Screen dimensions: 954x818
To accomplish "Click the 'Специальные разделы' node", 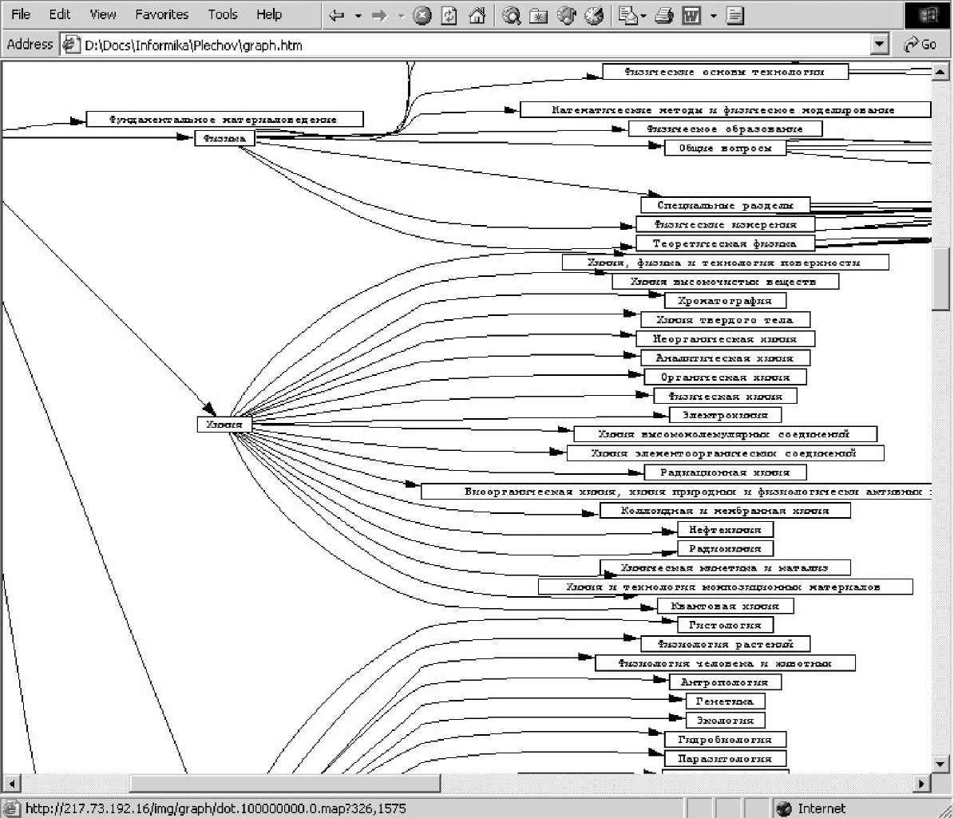I will [725, 205].
